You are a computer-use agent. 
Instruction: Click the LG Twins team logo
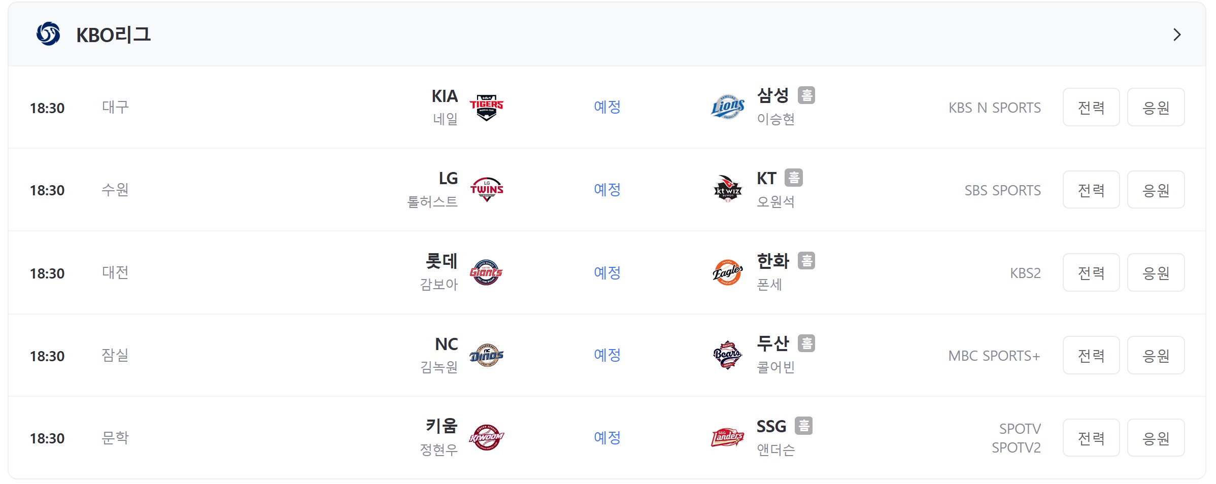point(486,190)
